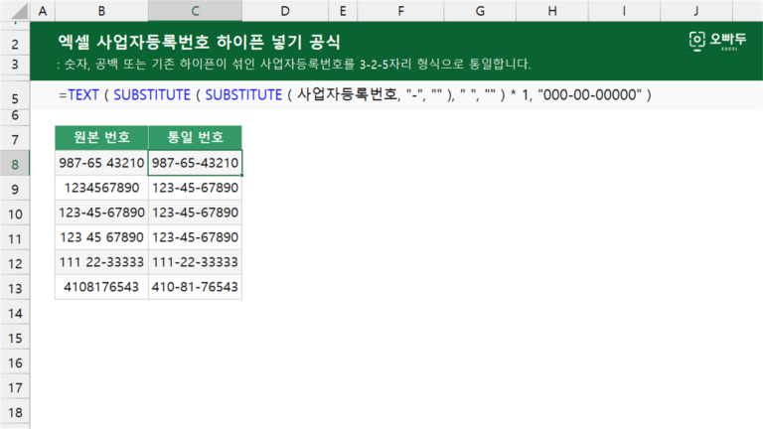Select cell with '4108176543'
Image resolution: width=763 pixels, height=429 pixels.
pos(101,286)
